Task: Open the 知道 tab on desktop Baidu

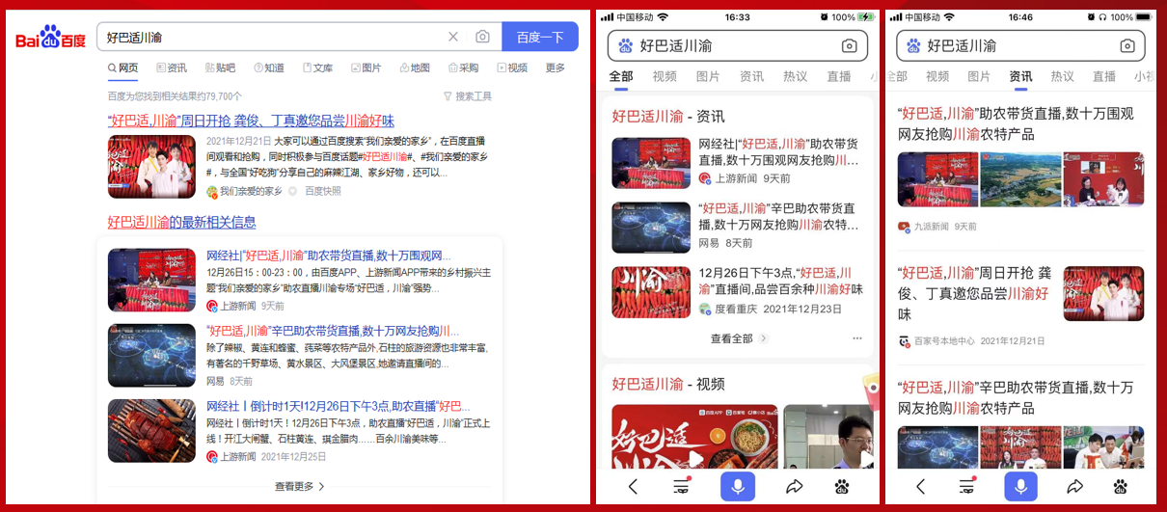Action: click(x=269, y=67)
